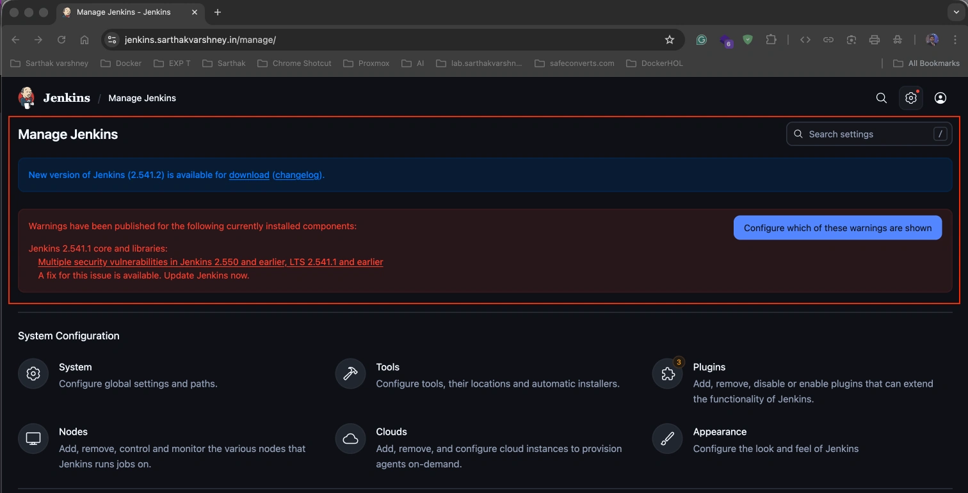
Task: Navigate back in browser history
Action: [15, 40]
